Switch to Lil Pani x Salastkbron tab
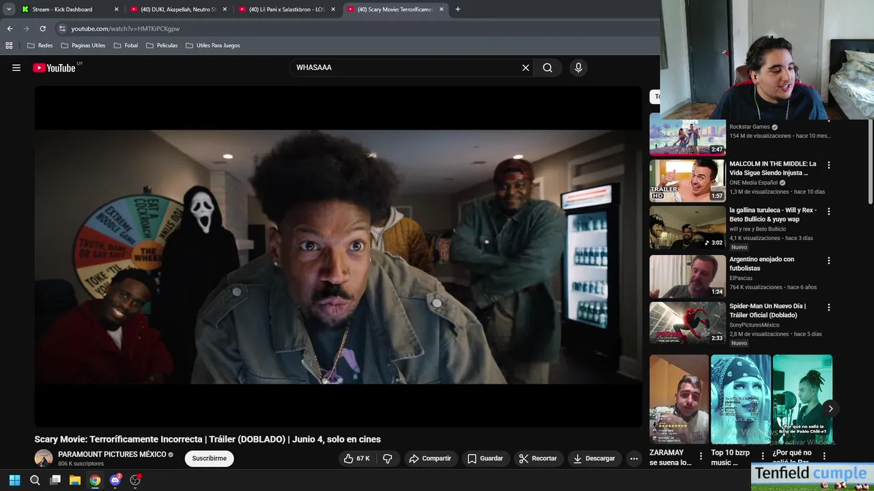 286,10
